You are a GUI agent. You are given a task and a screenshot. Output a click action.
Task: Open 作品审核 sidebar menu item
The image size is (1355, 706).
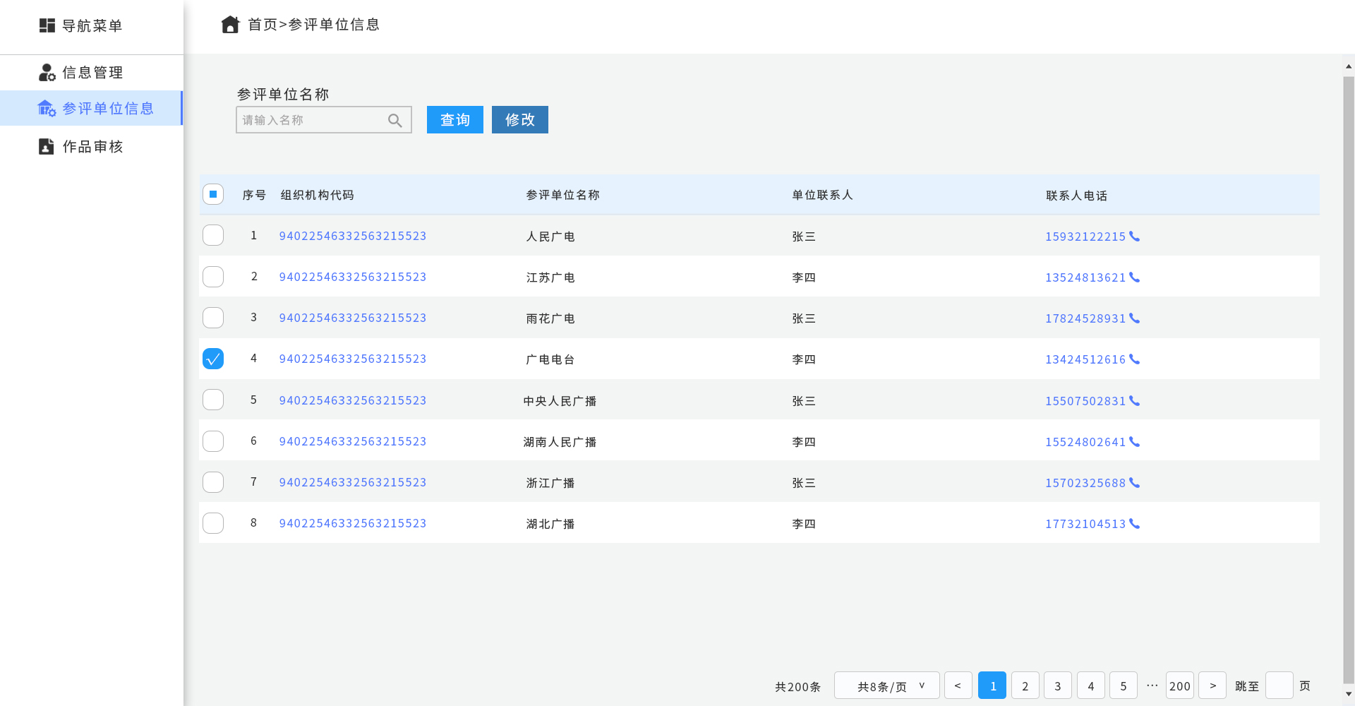92,147
